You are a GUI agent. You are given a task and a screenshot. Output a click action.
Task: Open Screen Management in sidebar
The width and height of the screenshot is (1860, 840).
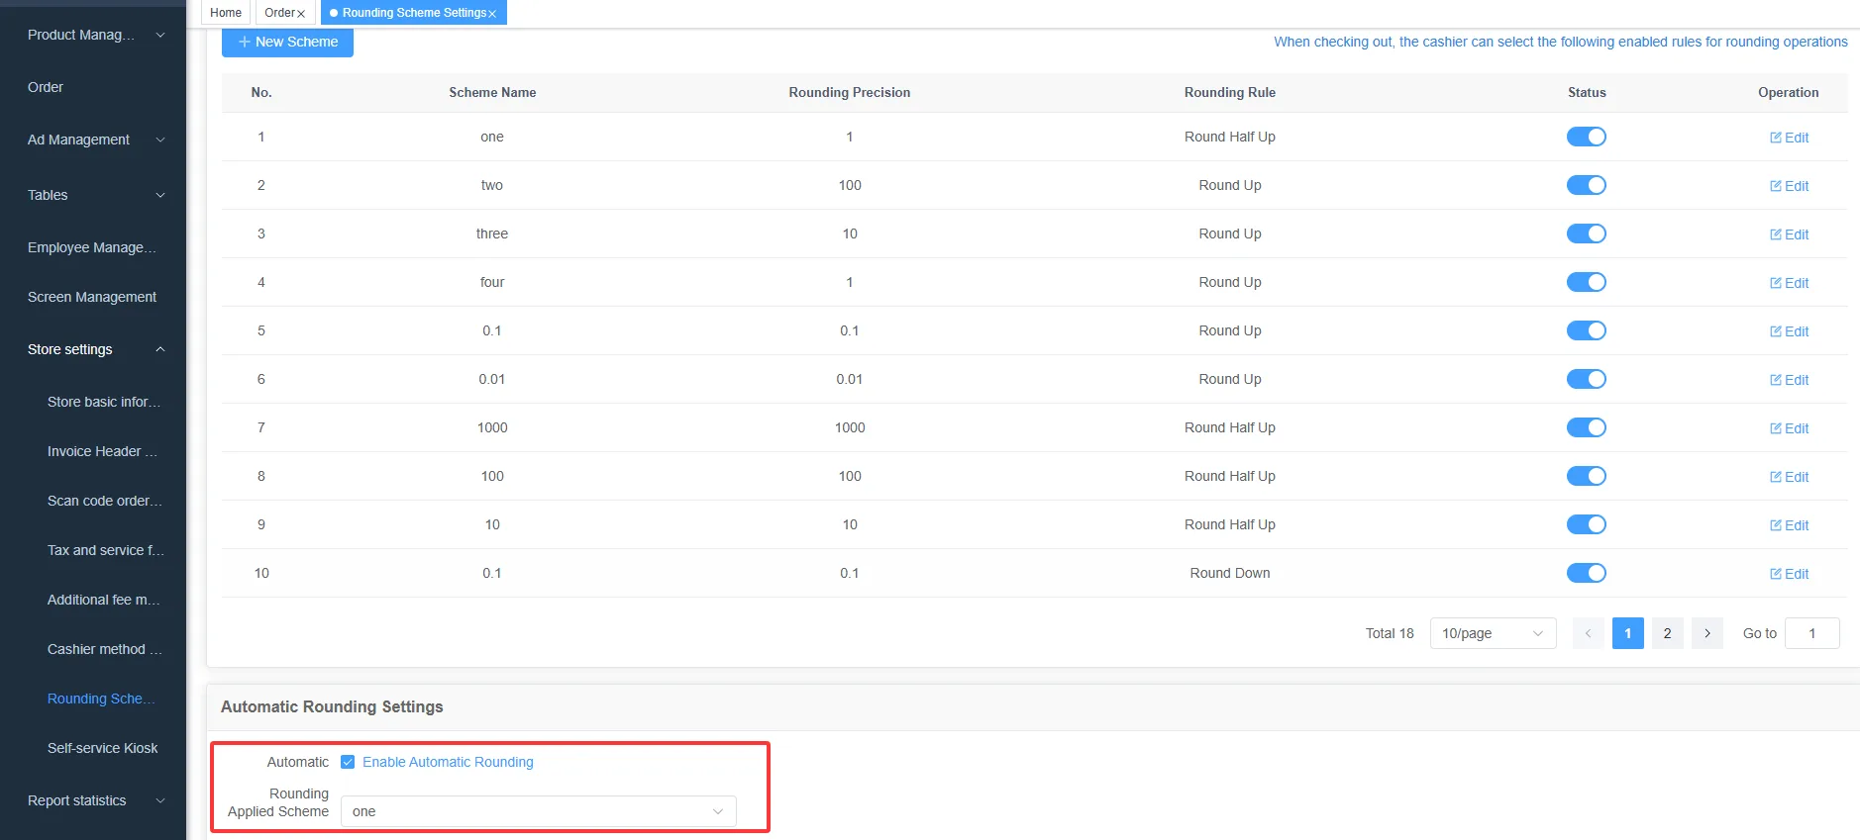pyautogui.click(x=93, y=297)
